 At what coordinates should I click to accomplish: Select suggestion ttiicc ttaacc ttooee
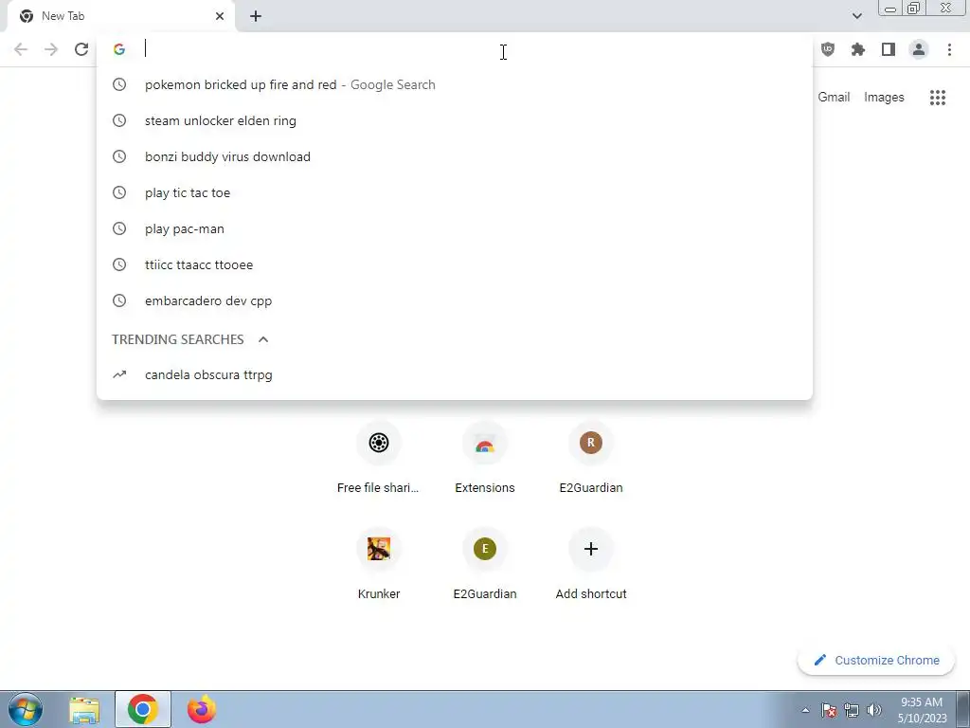[x=455, y=264]
